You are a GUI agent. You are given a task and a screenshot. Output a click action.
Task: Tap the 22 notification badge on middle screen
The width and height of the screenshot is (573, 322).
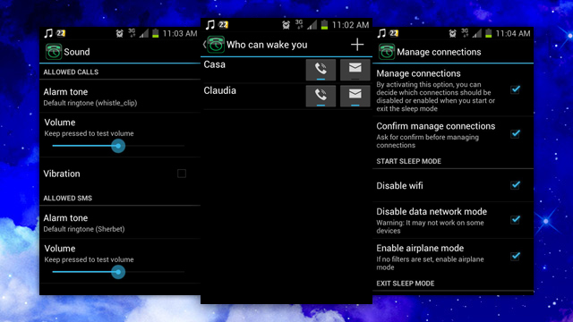click(x=223, y=25)
